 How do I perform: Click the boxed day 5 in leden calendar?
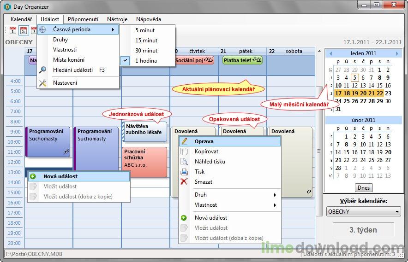[354, 78]
